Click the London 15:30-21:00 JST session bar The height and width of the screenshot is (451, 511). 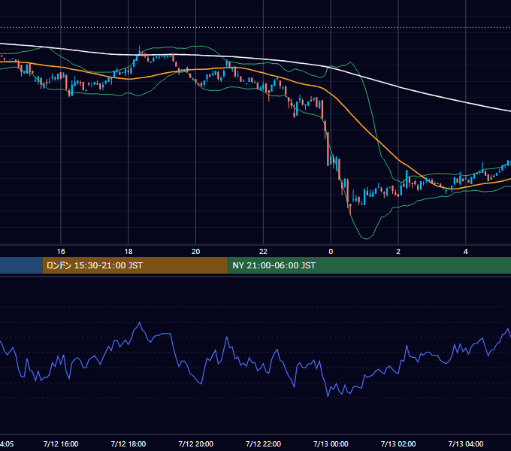pyautogui.click(x=135, y=265)
